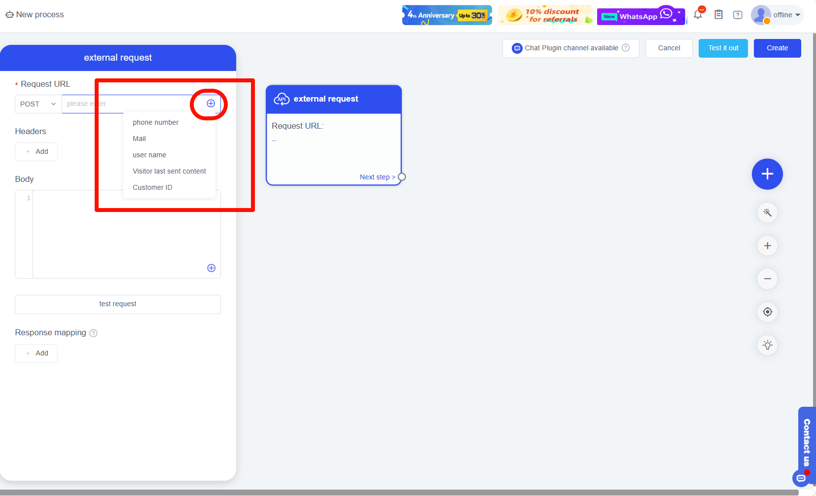
Task: Open the Contact us side tab
Action: click(807, 442)
